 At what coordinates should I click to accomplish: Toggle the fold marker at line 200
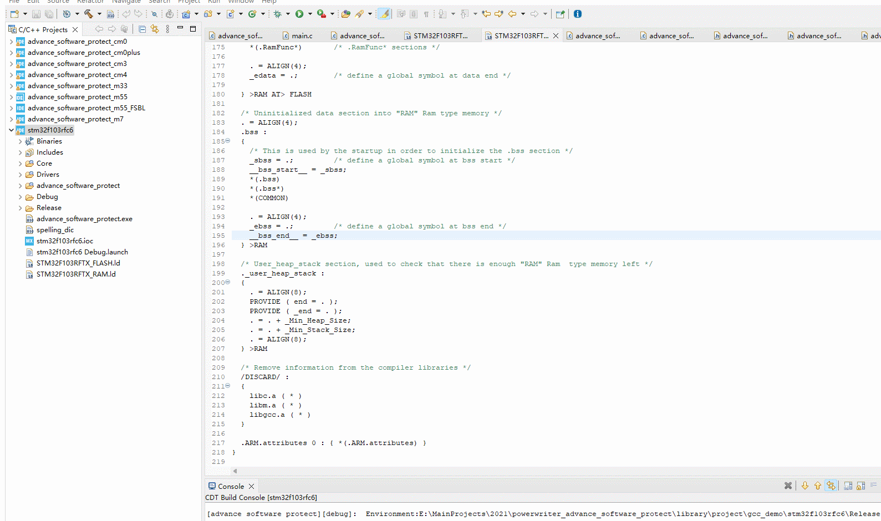pyautogui.click(x=227, y=282)
